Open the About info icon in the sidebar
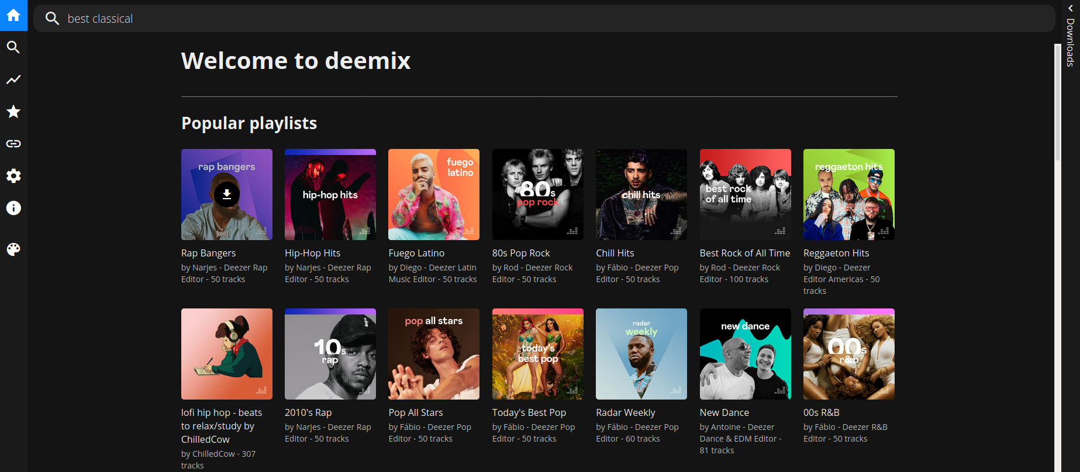 pos(13,208)
